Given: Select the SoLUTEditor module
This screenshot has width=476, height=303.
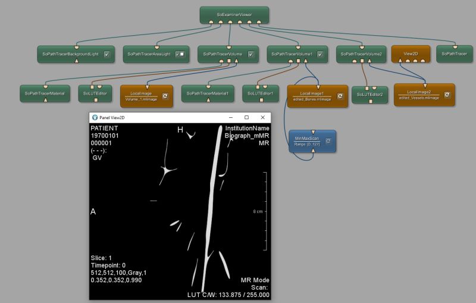Looking at the screenshot, I should [95, 93].
